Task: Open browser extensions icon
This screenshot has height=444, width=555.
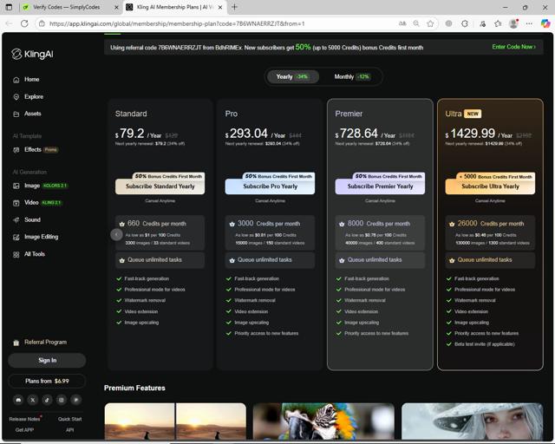Action: coord(465,23)
